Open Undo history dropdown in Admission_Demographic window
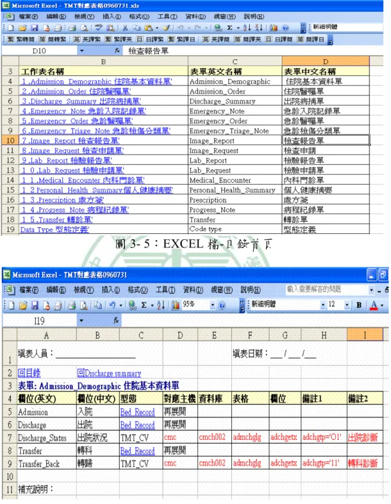Viewport: 391px width, 504px height. point(121,305)
